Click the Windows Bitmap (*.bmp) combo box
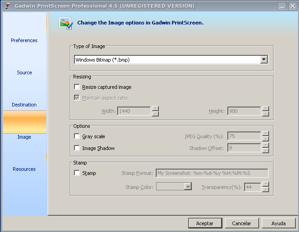 pos(171,60)
